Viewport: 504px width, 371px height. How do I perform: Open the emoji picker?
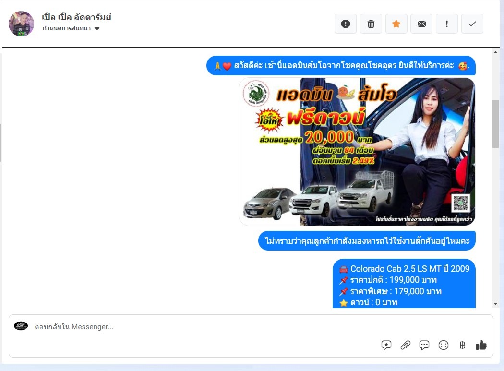click(444, 345)
